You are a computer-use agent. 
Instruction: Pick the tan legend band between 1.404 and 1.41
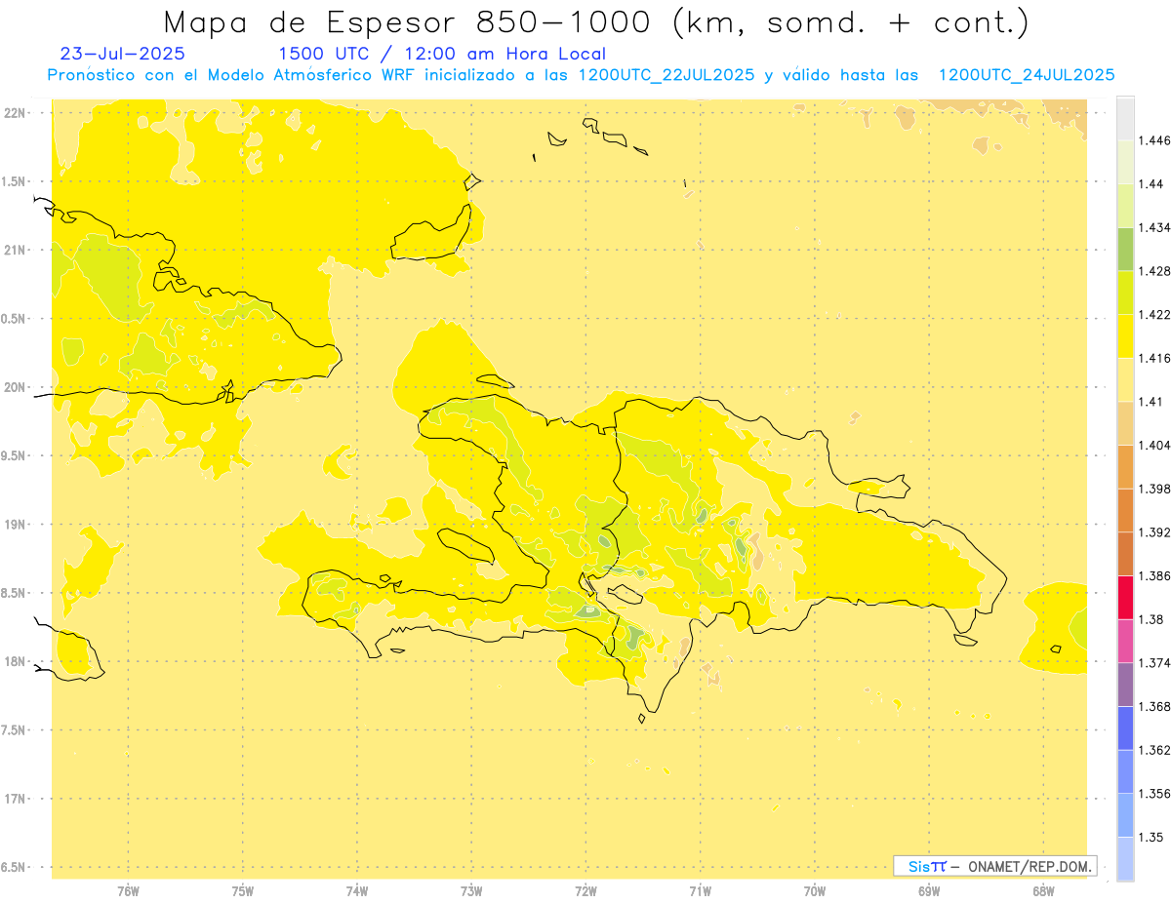coord(1125,423)
